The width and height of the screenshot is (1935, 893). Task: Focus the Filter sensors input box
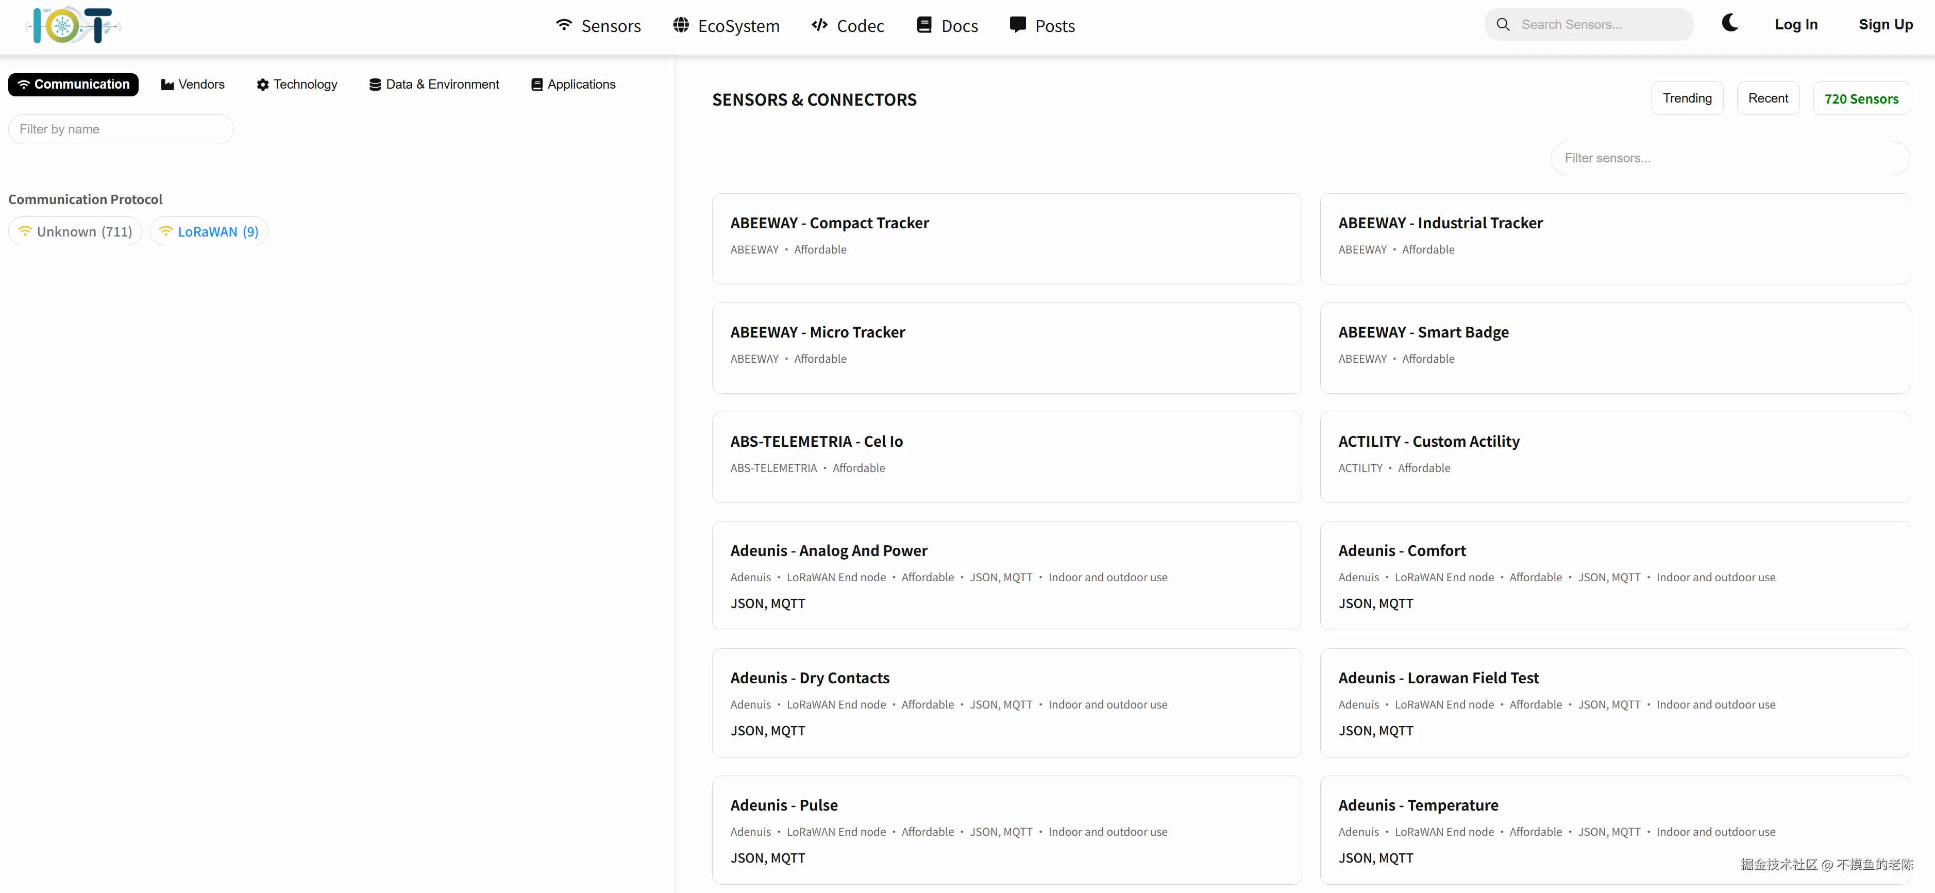coord(1729,159)
